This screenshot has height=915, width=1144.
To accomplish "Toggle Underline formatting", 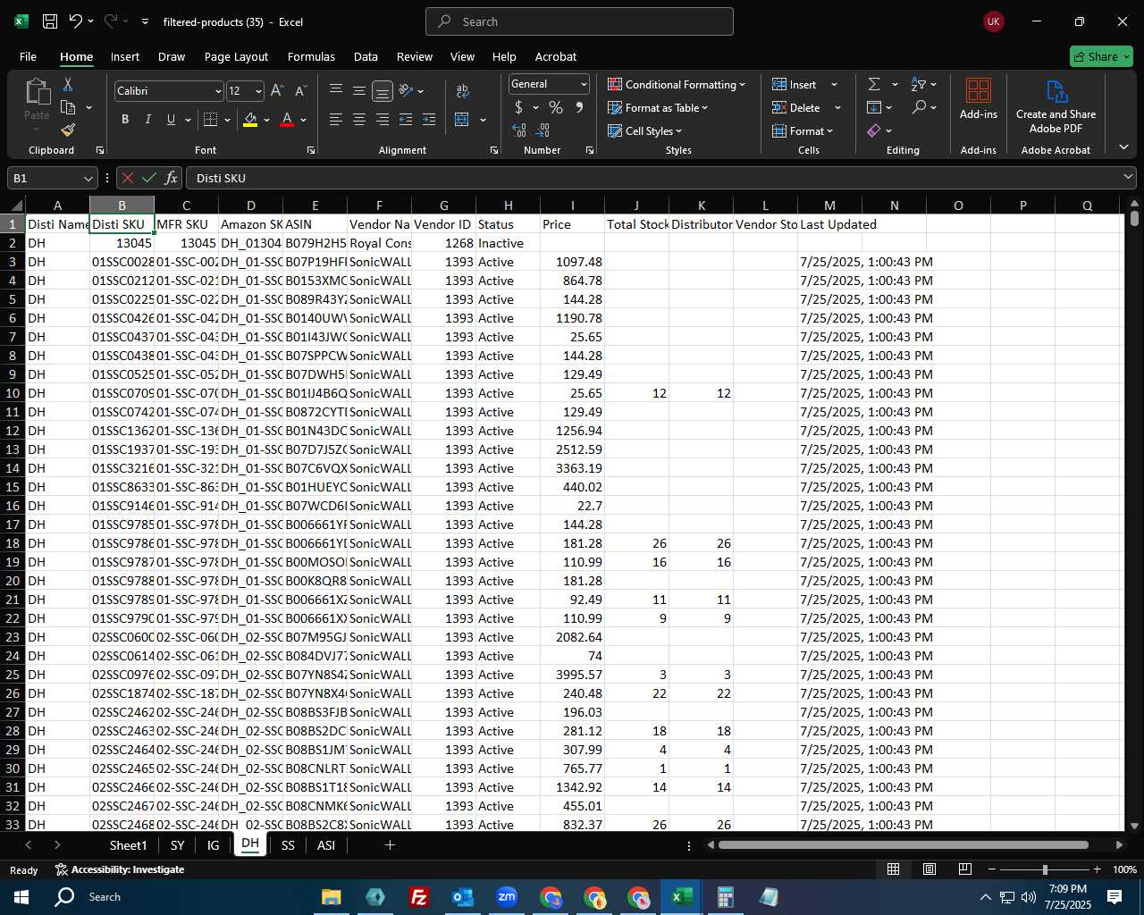I will tap(170, 120).
